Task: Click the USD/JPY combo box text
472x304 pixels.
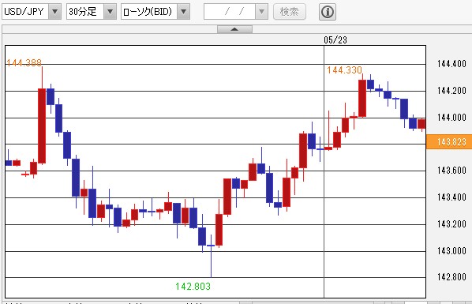Action: click(x=24, y=12)
